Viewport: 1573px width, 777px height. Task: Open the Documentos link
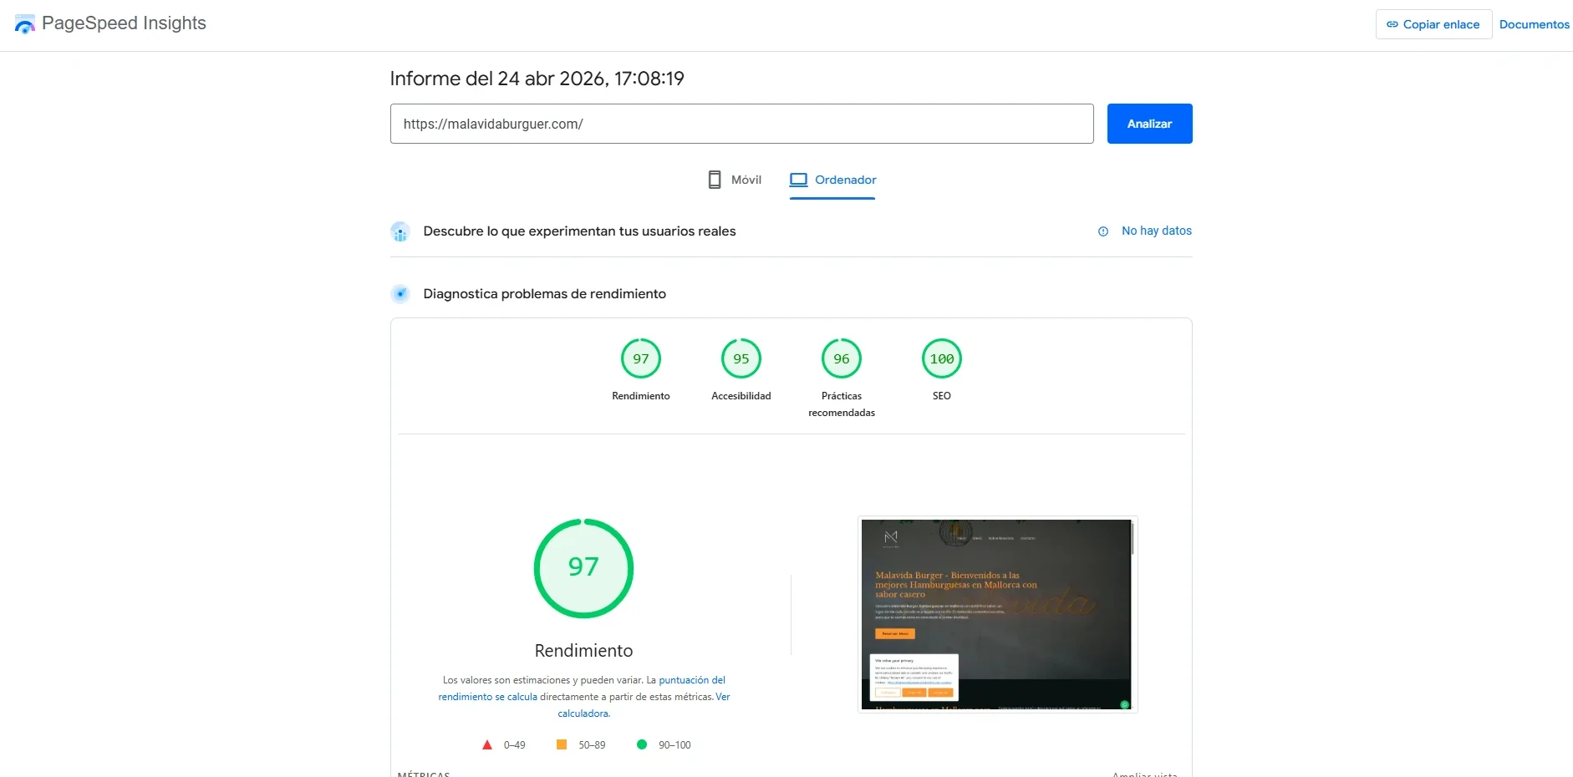(x=1534, y=24)
